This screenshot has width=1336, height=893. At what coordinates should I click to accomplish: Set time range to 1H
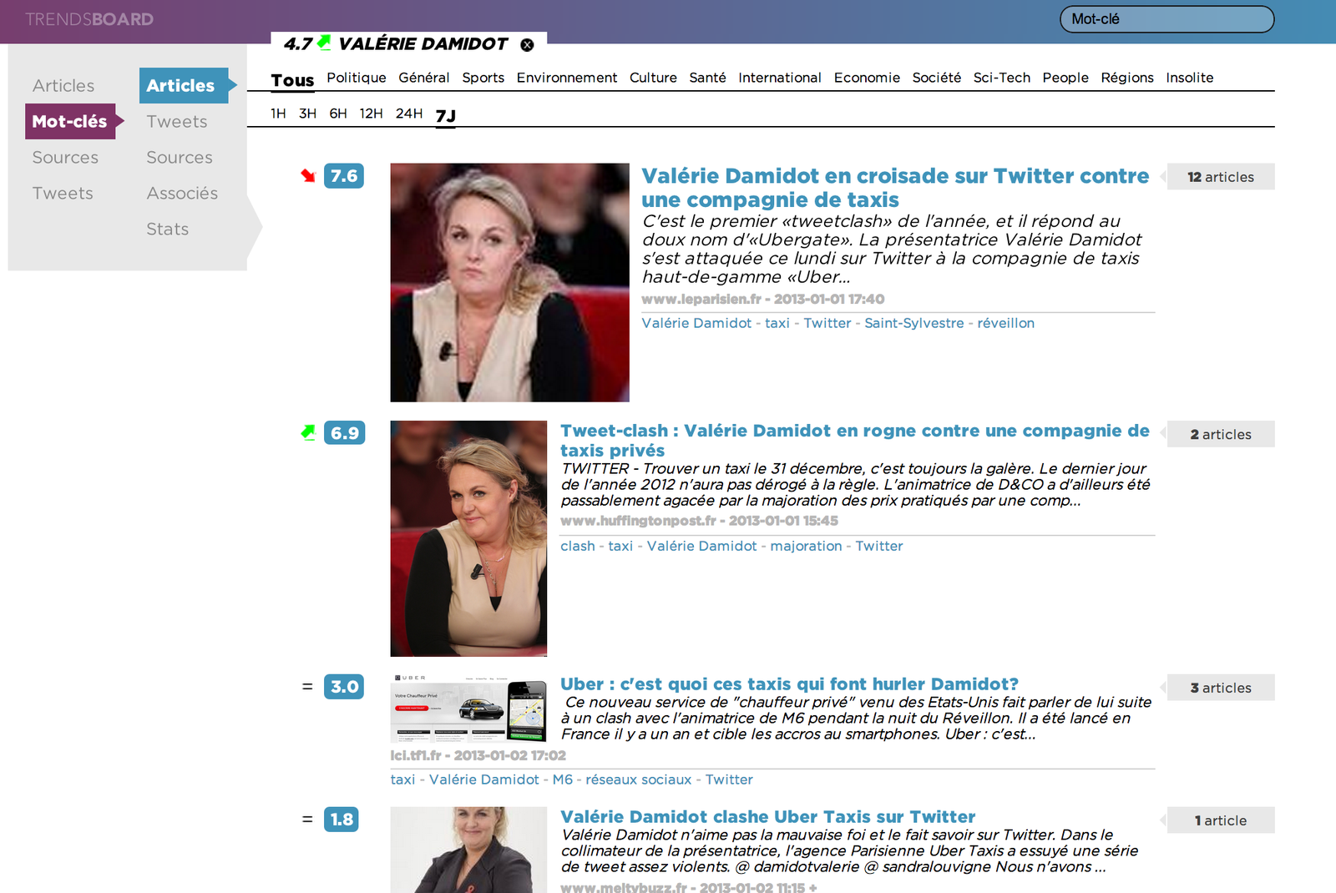click(x=278, y=114)
